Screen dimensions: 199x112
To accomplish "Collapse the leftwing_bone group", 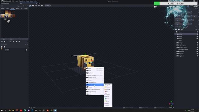I will pos(177,47).
